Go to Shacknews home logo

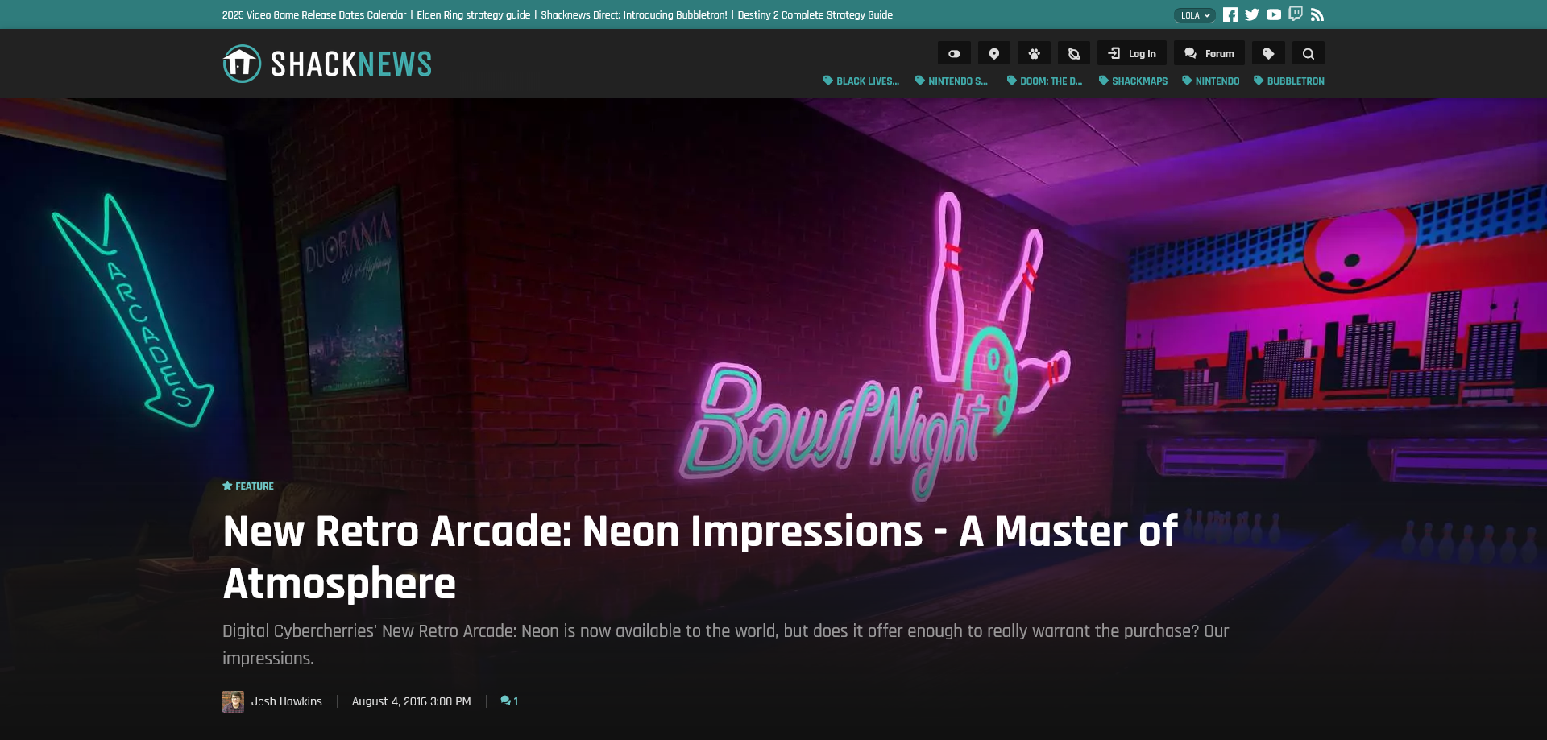point(327,64)
